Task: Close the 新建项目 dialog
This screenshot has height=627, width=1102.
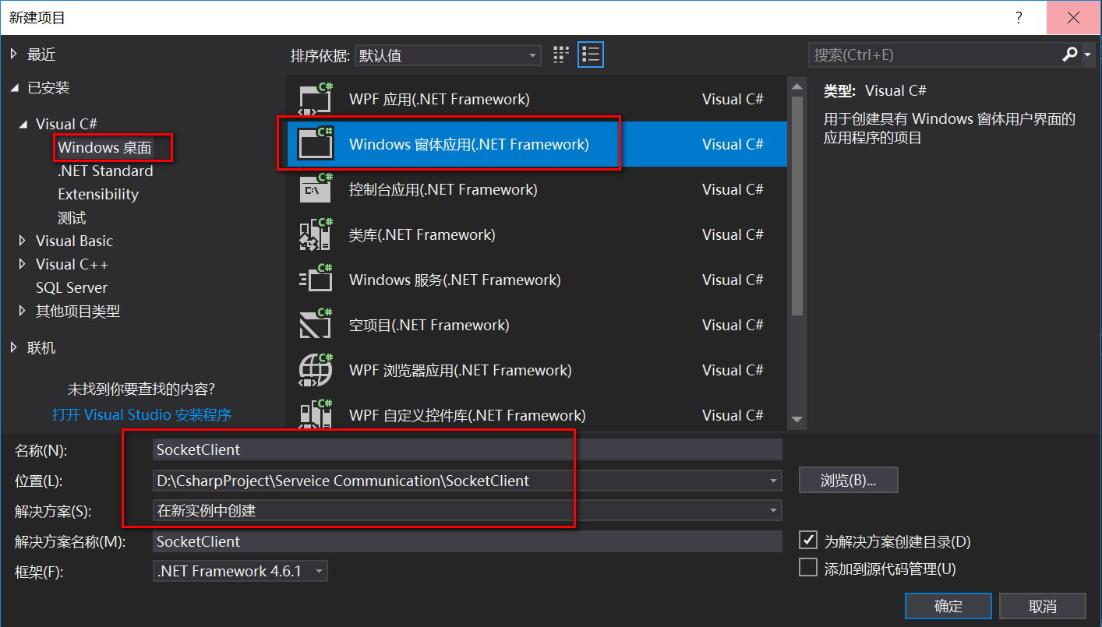Action: tap(1074, 17)
